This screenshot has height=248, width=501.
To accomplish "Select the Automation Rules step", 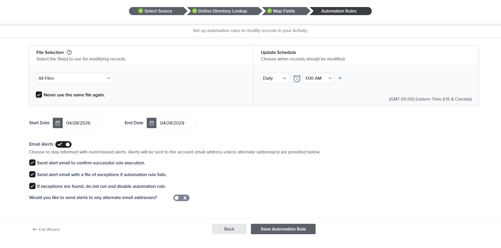I will click(339, 11).
